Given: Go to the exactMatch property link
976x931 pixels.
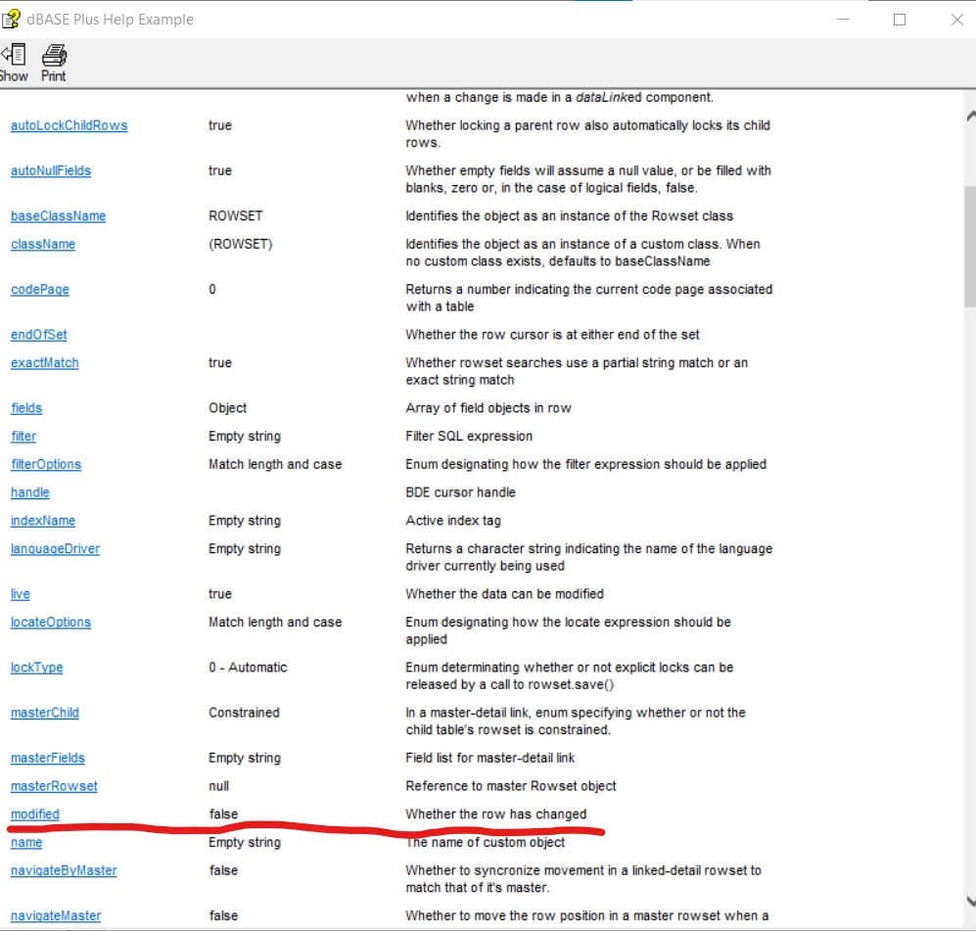Looking at the screenshot, I should 45,363.
